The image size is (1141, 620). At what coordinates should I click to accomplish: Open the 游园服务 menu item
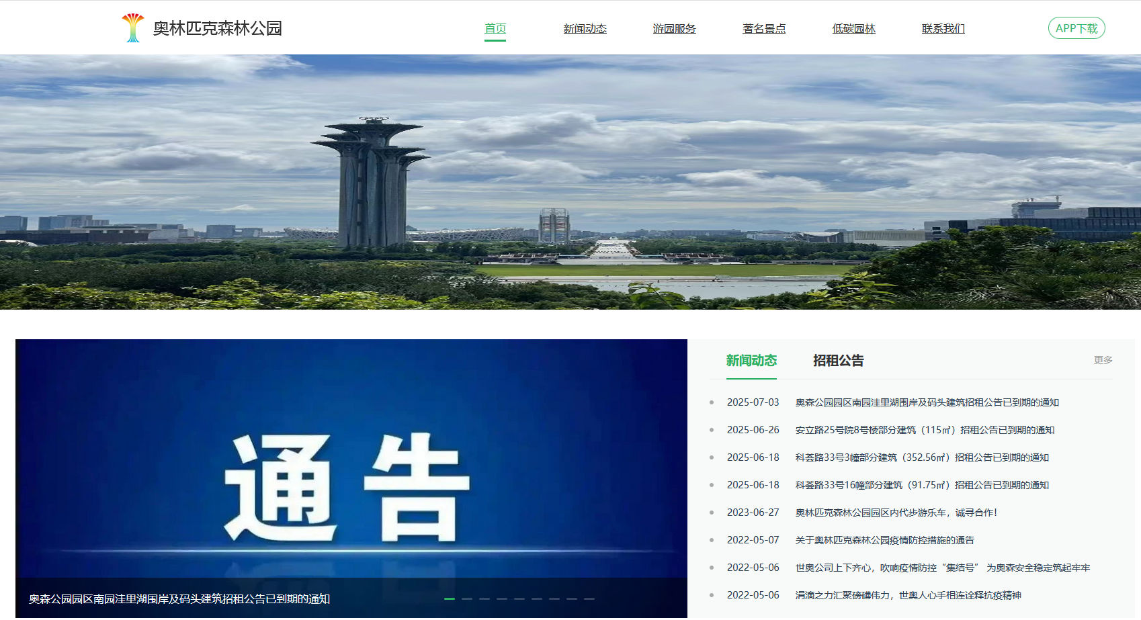674,28
